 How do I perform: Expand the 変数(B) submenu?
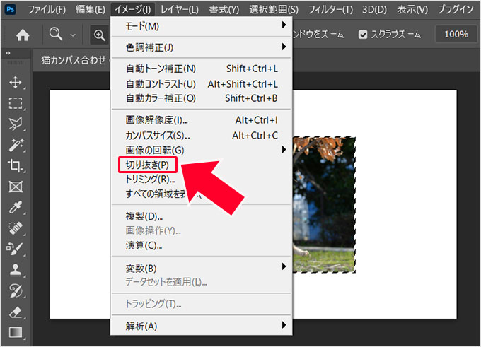201,268
